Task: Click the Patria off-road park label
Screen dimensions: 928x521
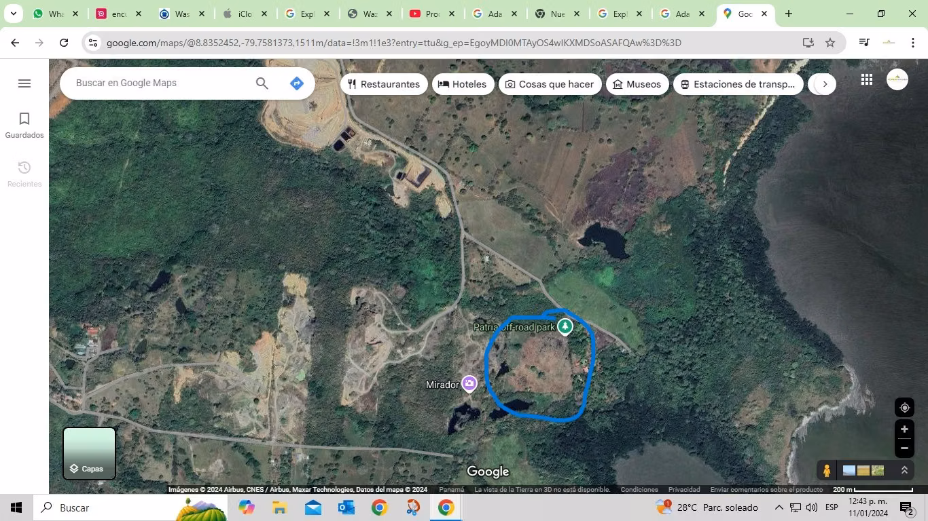Action: pyautogui.click(x=514, y=327)
